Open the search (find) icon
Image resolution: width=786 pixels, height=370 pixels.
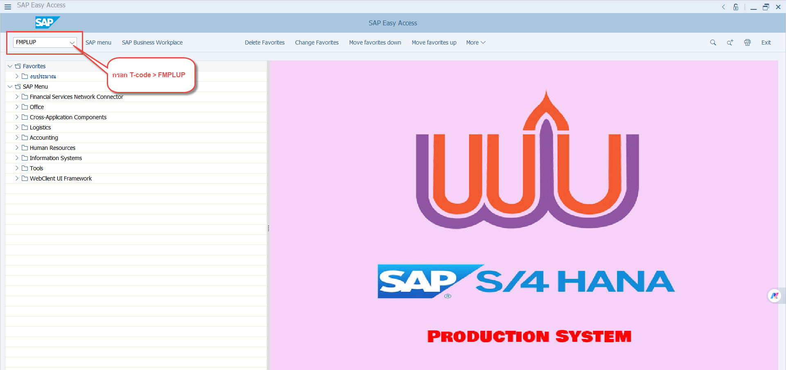pos(713,42)
